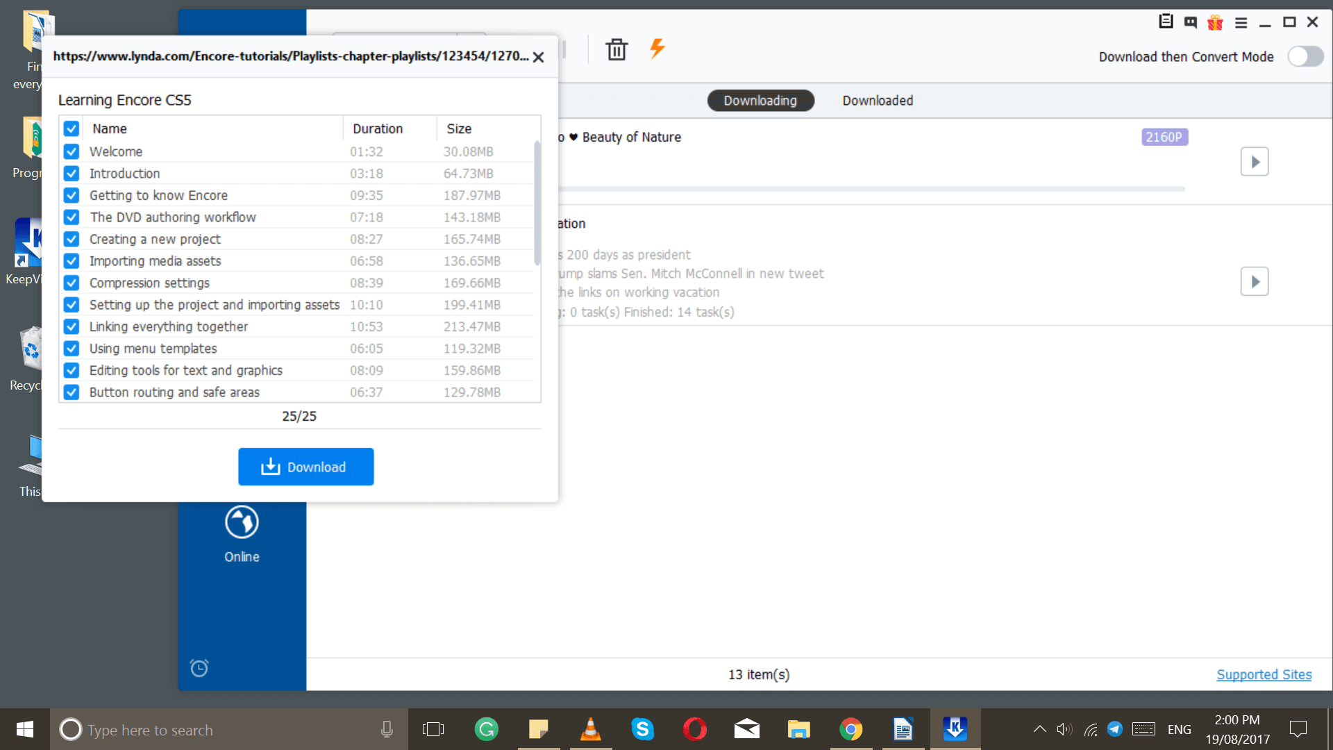
Task: Click the playlist vertical scrollbar thumb
Action: point(537,203)
